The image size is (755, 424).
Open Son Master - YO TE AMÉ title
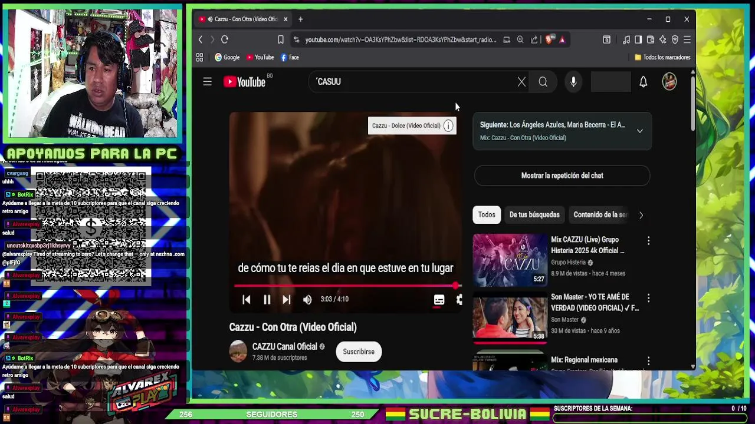coord(595,302)
